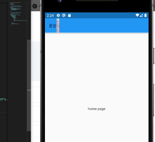Image resolution: width=155 pixels, height=142 pixels.
Task: Tap the battery icon in status bar
Action: (x=145, y=15)
